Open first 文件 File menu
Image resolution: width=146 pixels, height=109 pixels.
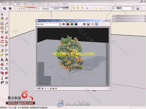[4, 4]
